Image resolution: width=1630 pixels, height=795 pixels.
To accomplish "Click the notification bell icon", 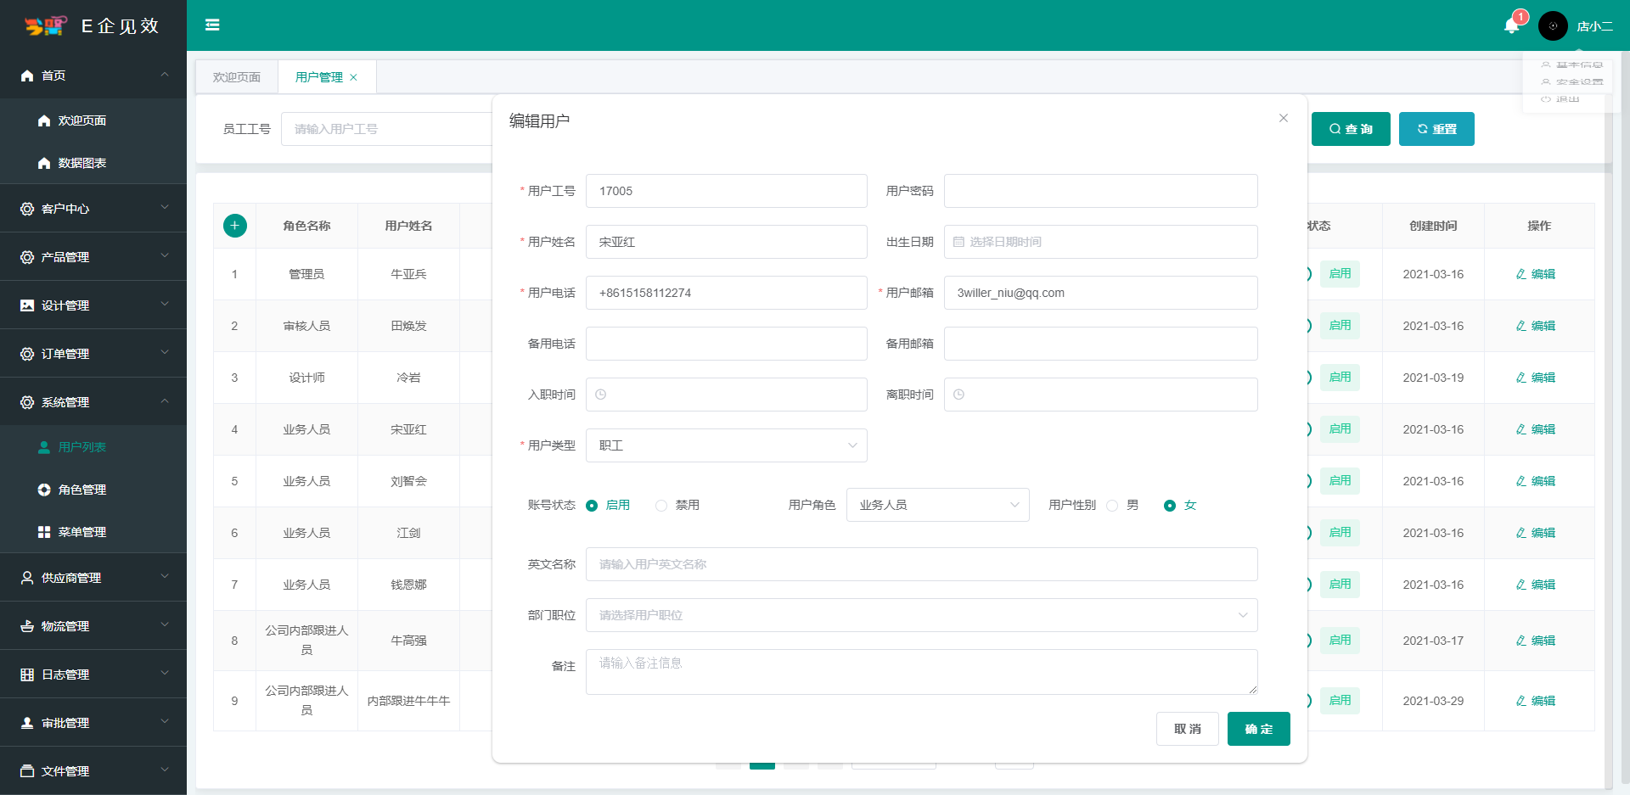I will click(x=1511, y=25).
